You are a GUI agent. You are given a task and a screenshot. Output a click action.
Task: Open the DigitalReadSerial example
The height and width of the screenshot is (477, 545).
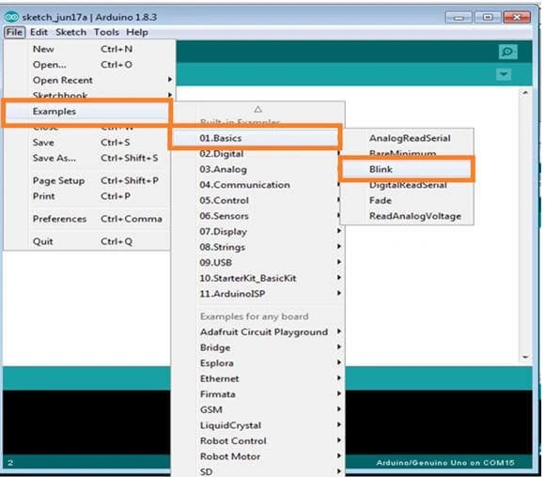(x=407, y=186)
